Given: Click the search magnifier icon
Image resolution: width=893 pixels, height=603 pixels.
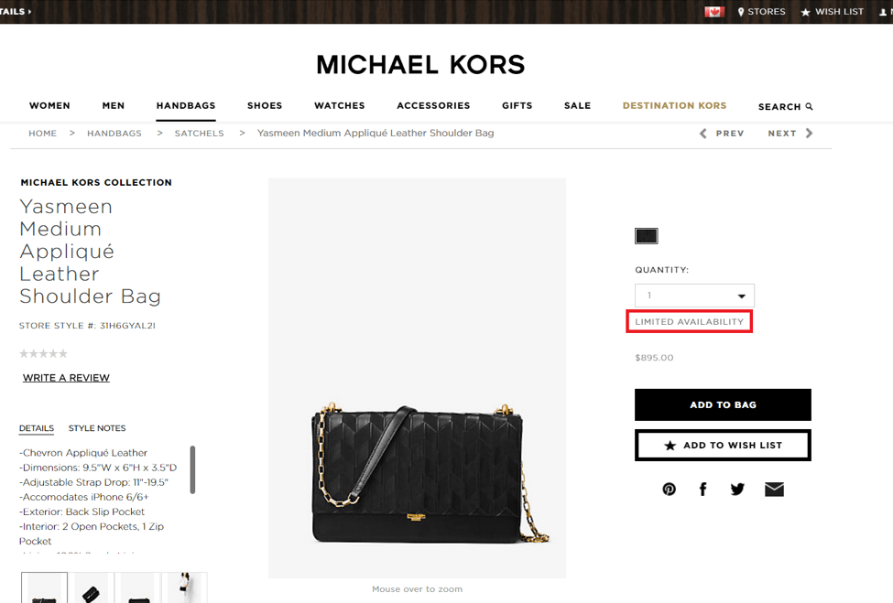Looking at the screenshot, I should click(810, 106).
